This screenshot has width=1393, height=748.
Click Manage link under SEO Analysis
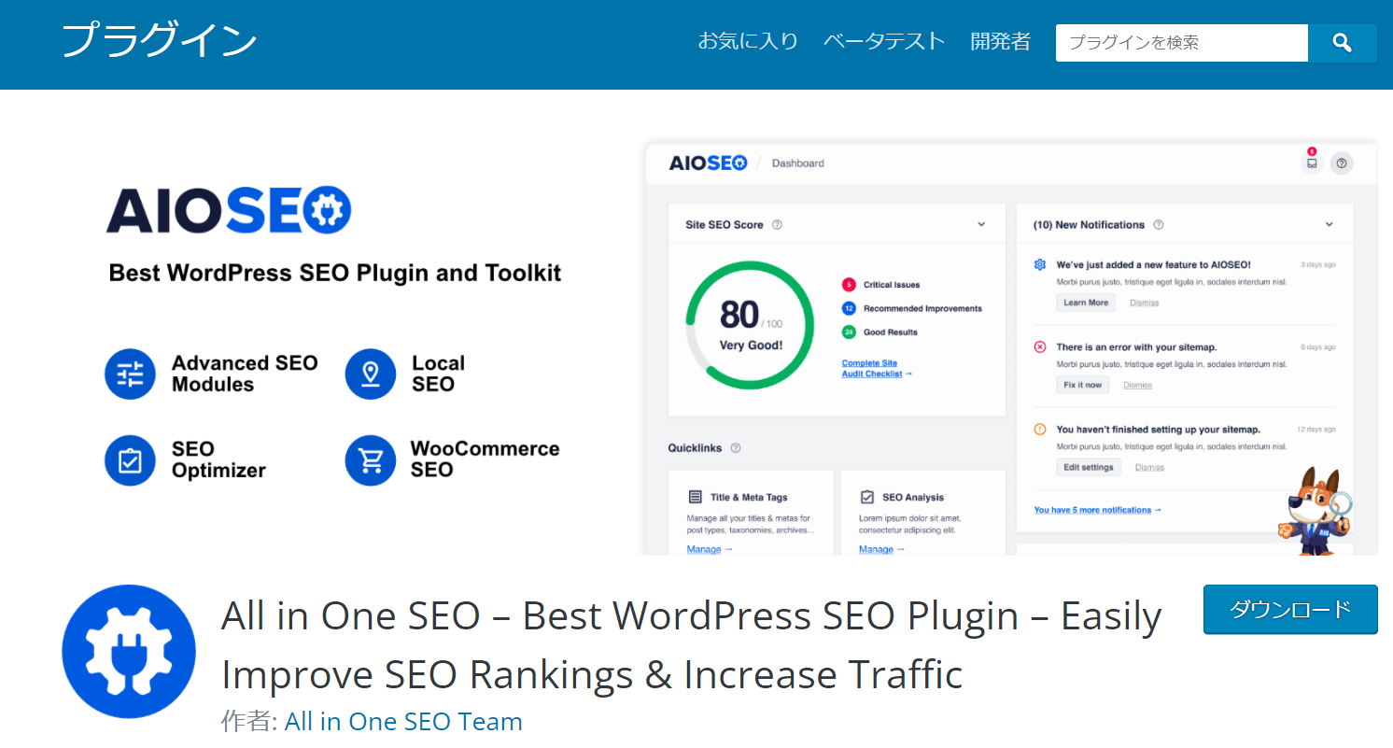point(881,549)
